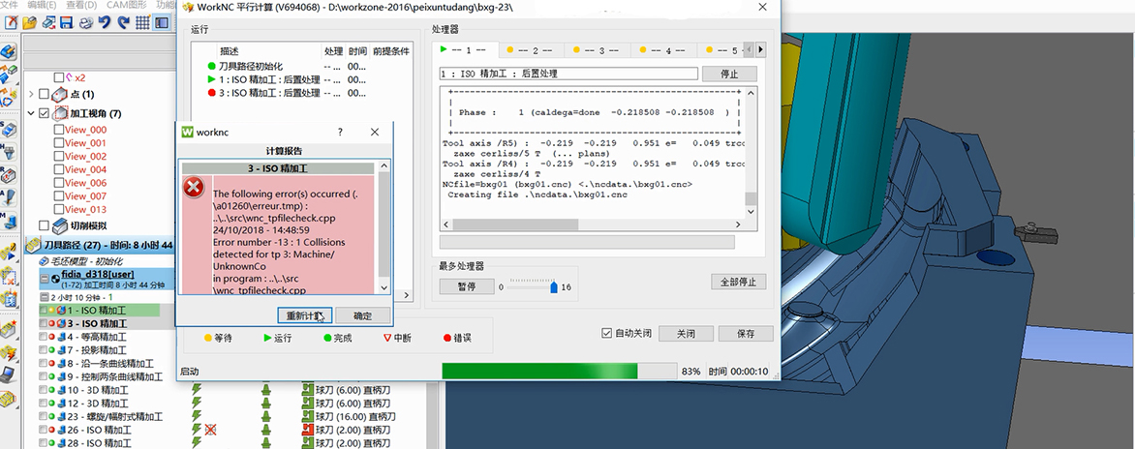
Task: Click the 停止 button
Action: click(729, 74)
